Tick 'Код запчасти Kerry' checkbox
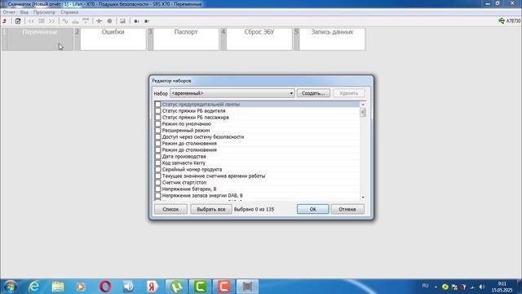The width and height of the screenshot is (522, 294). pos(157,163)
